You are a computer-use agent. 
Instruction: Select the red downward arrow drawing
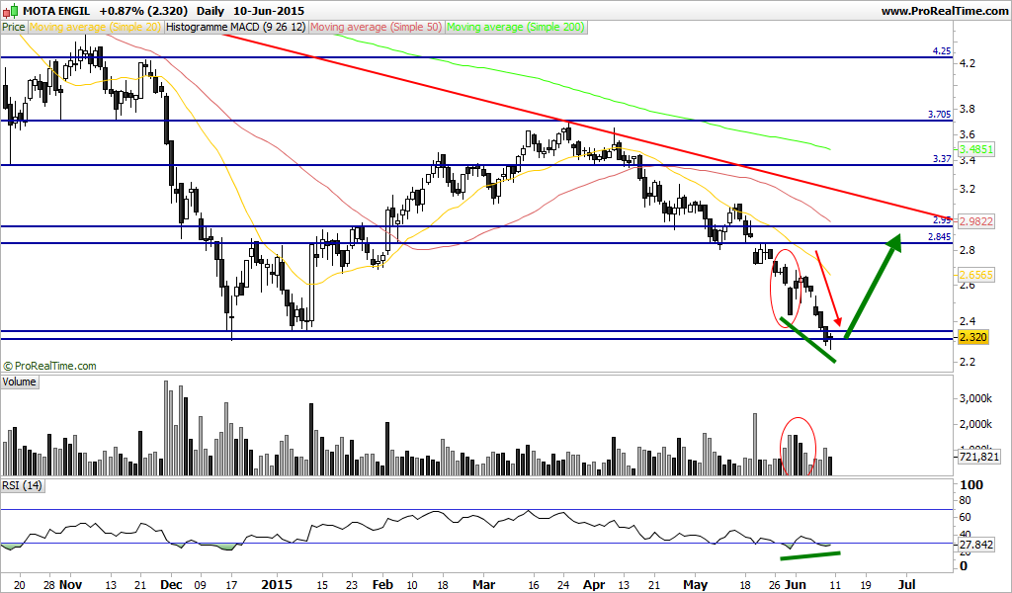click(x=829, y=289)
